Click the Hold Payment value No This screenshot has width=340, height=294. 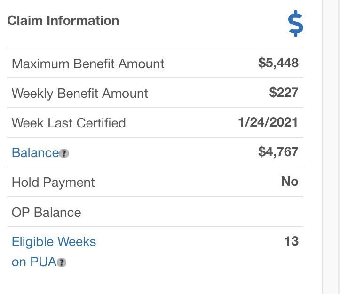tap(290, 182)
